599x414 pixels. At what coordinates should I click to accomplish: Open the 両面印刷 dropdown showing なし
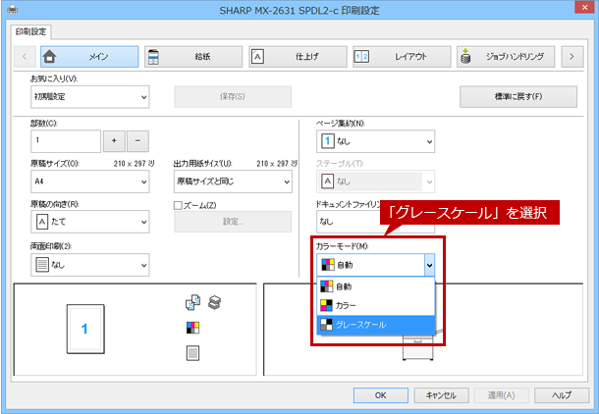89,265
